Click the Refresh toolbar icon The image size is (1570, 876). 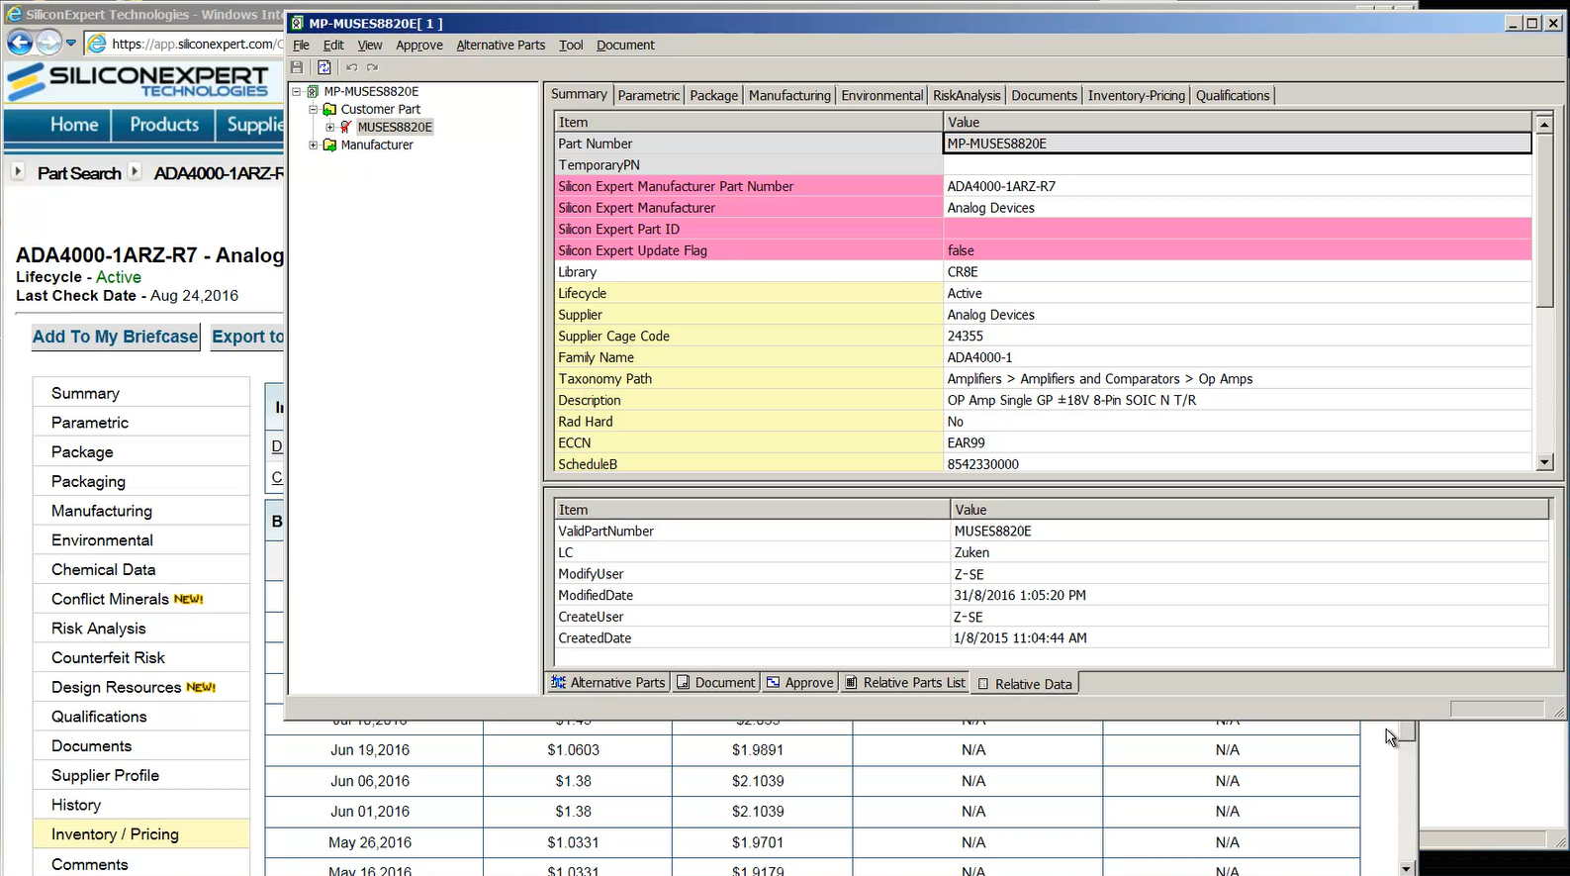tap(323, 67)
